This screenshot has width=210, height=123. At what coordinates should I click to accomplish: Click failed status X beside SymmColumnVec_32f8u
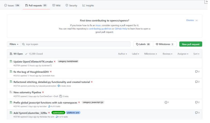[49, 113]
